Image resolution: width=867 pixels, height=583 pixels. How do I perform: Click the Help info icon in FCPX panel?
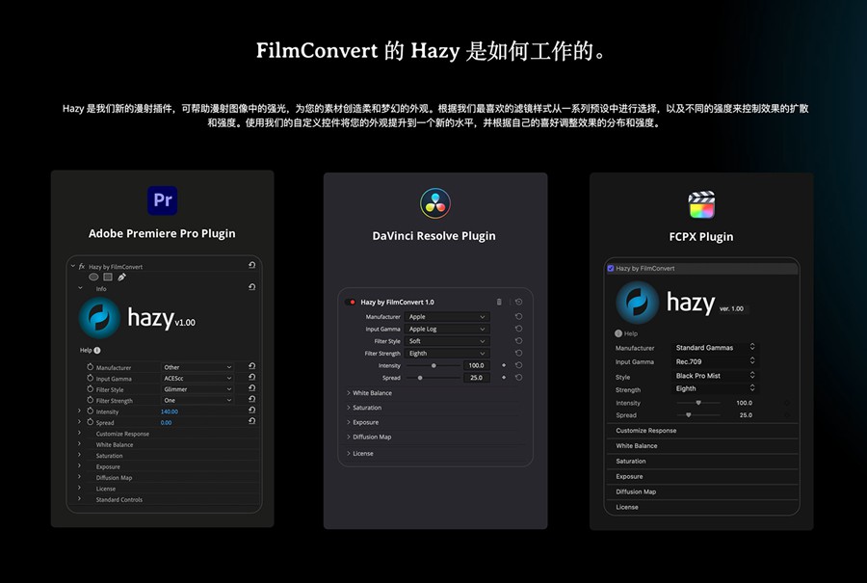617,333
